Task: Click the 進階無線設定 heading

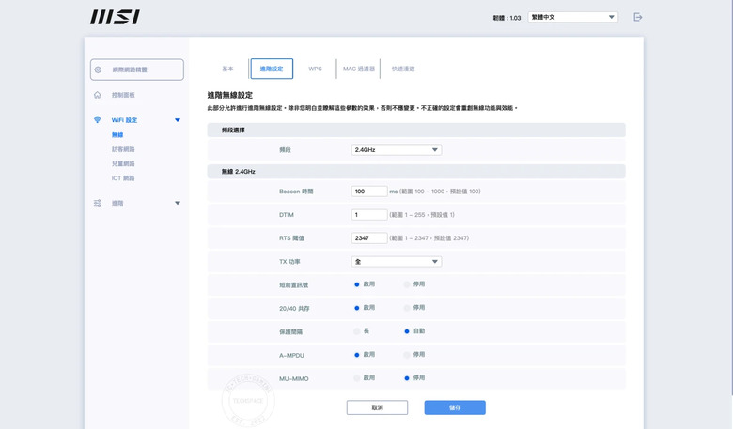Action: click(230, 95)
